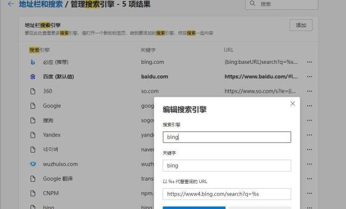Open more options for Google 翻译 row

click(x=309, y=178)
